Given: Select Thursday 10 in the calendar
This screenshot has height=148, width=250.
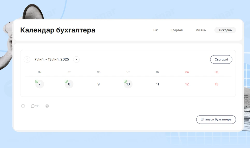Looking at the screenshot, I should (x=128, y=84).
